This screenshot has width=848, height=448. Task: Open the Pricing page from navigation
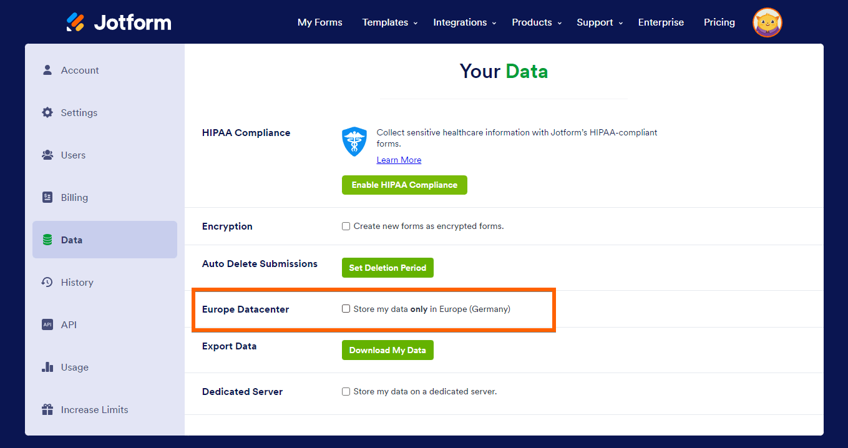(x=719, y=22)
